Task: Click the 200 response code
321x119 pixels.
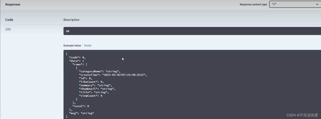Action: pos(8,29)
